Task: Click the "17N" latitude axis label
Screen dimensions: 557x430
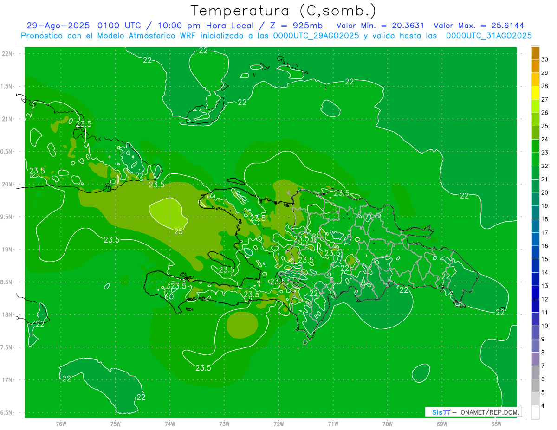Action: (x=7, y=380)
